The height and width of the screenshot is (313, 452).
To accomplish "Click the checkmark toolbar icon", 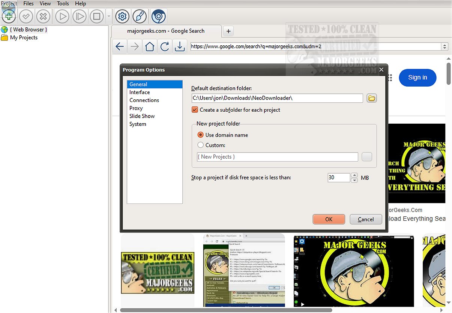I will pyautogui.click(x=26, y=16).
